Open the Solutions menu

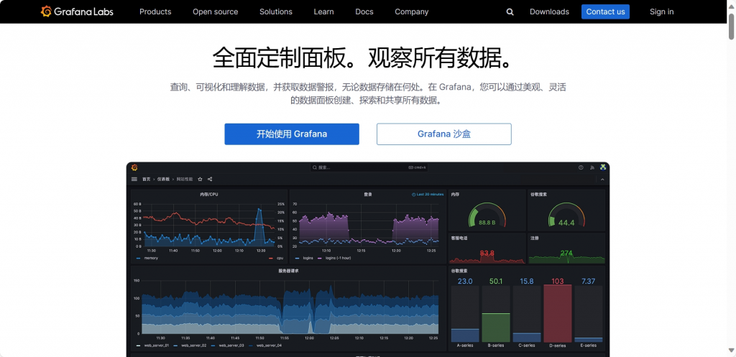coord(276,11)
